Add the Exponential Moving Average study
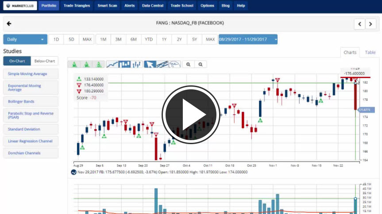 point(31,88)
